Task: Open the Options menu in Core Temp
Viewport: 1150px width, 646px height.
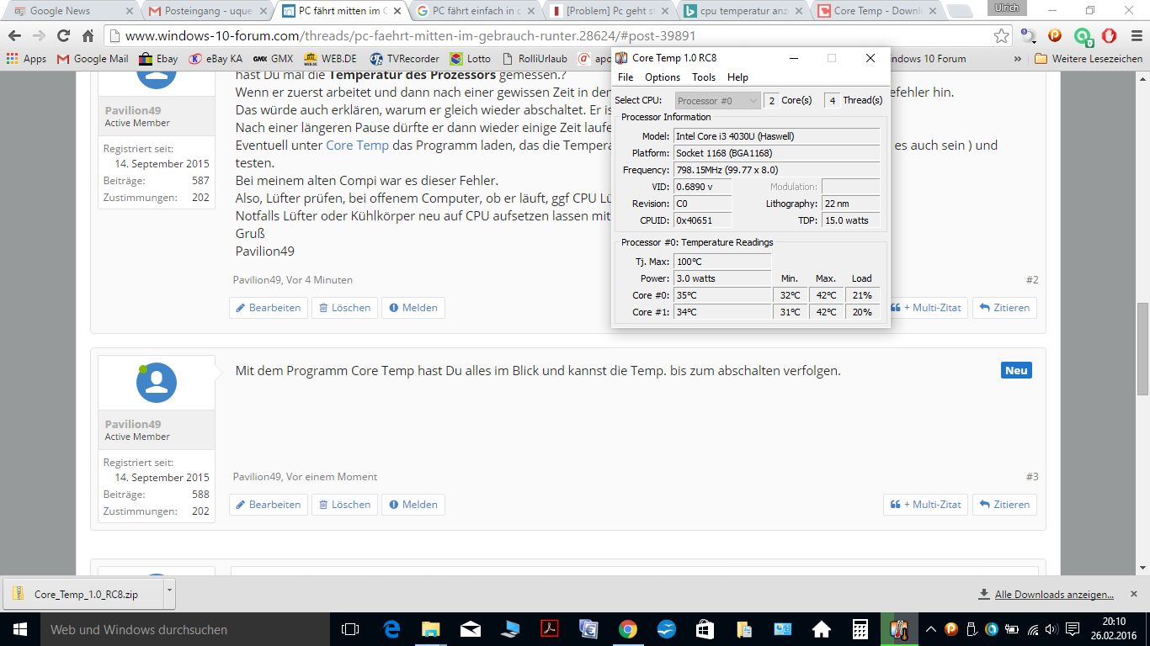Action: coord(663,77)
